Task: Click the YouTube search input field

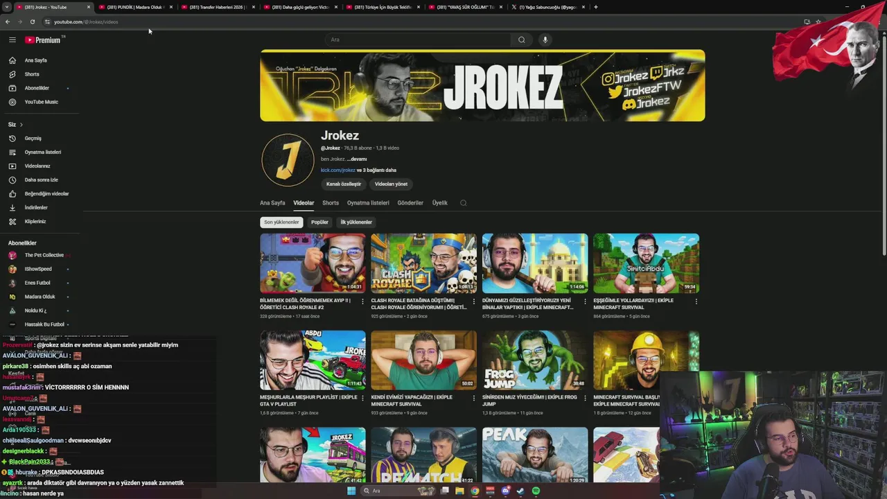Action: [x=419, y=40]
